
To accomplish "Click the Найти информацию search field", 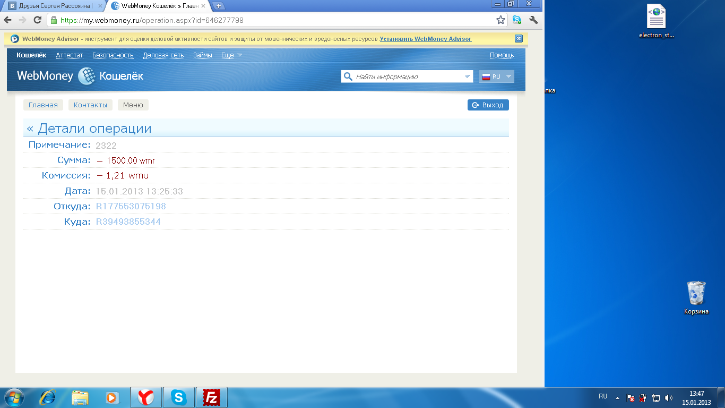I will 407,76.
